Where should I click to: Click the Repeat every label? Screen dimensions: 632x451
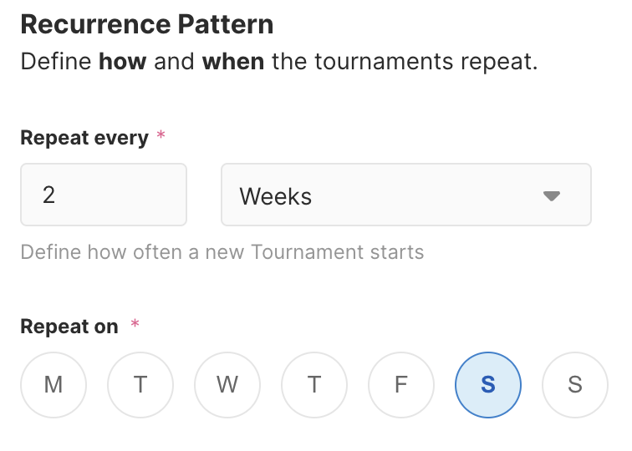(x=84, y=138)
